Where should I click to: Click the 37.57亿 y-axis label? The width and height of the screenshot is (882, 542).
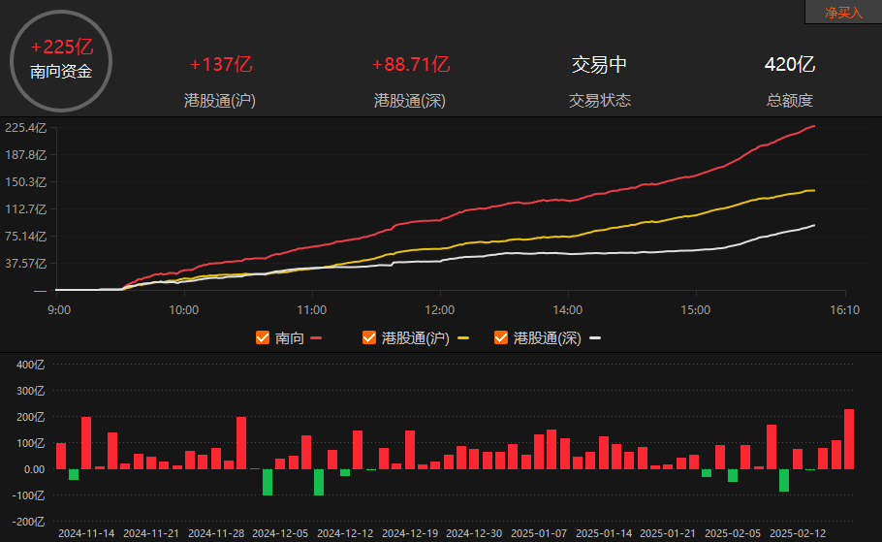pos(26,264)
